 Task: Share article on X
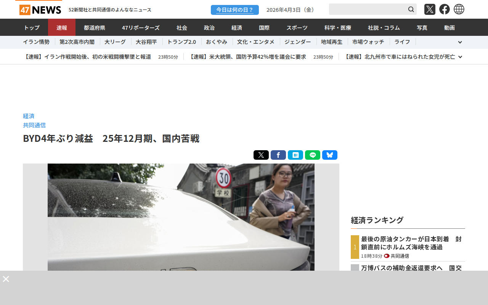click(261, 155)
